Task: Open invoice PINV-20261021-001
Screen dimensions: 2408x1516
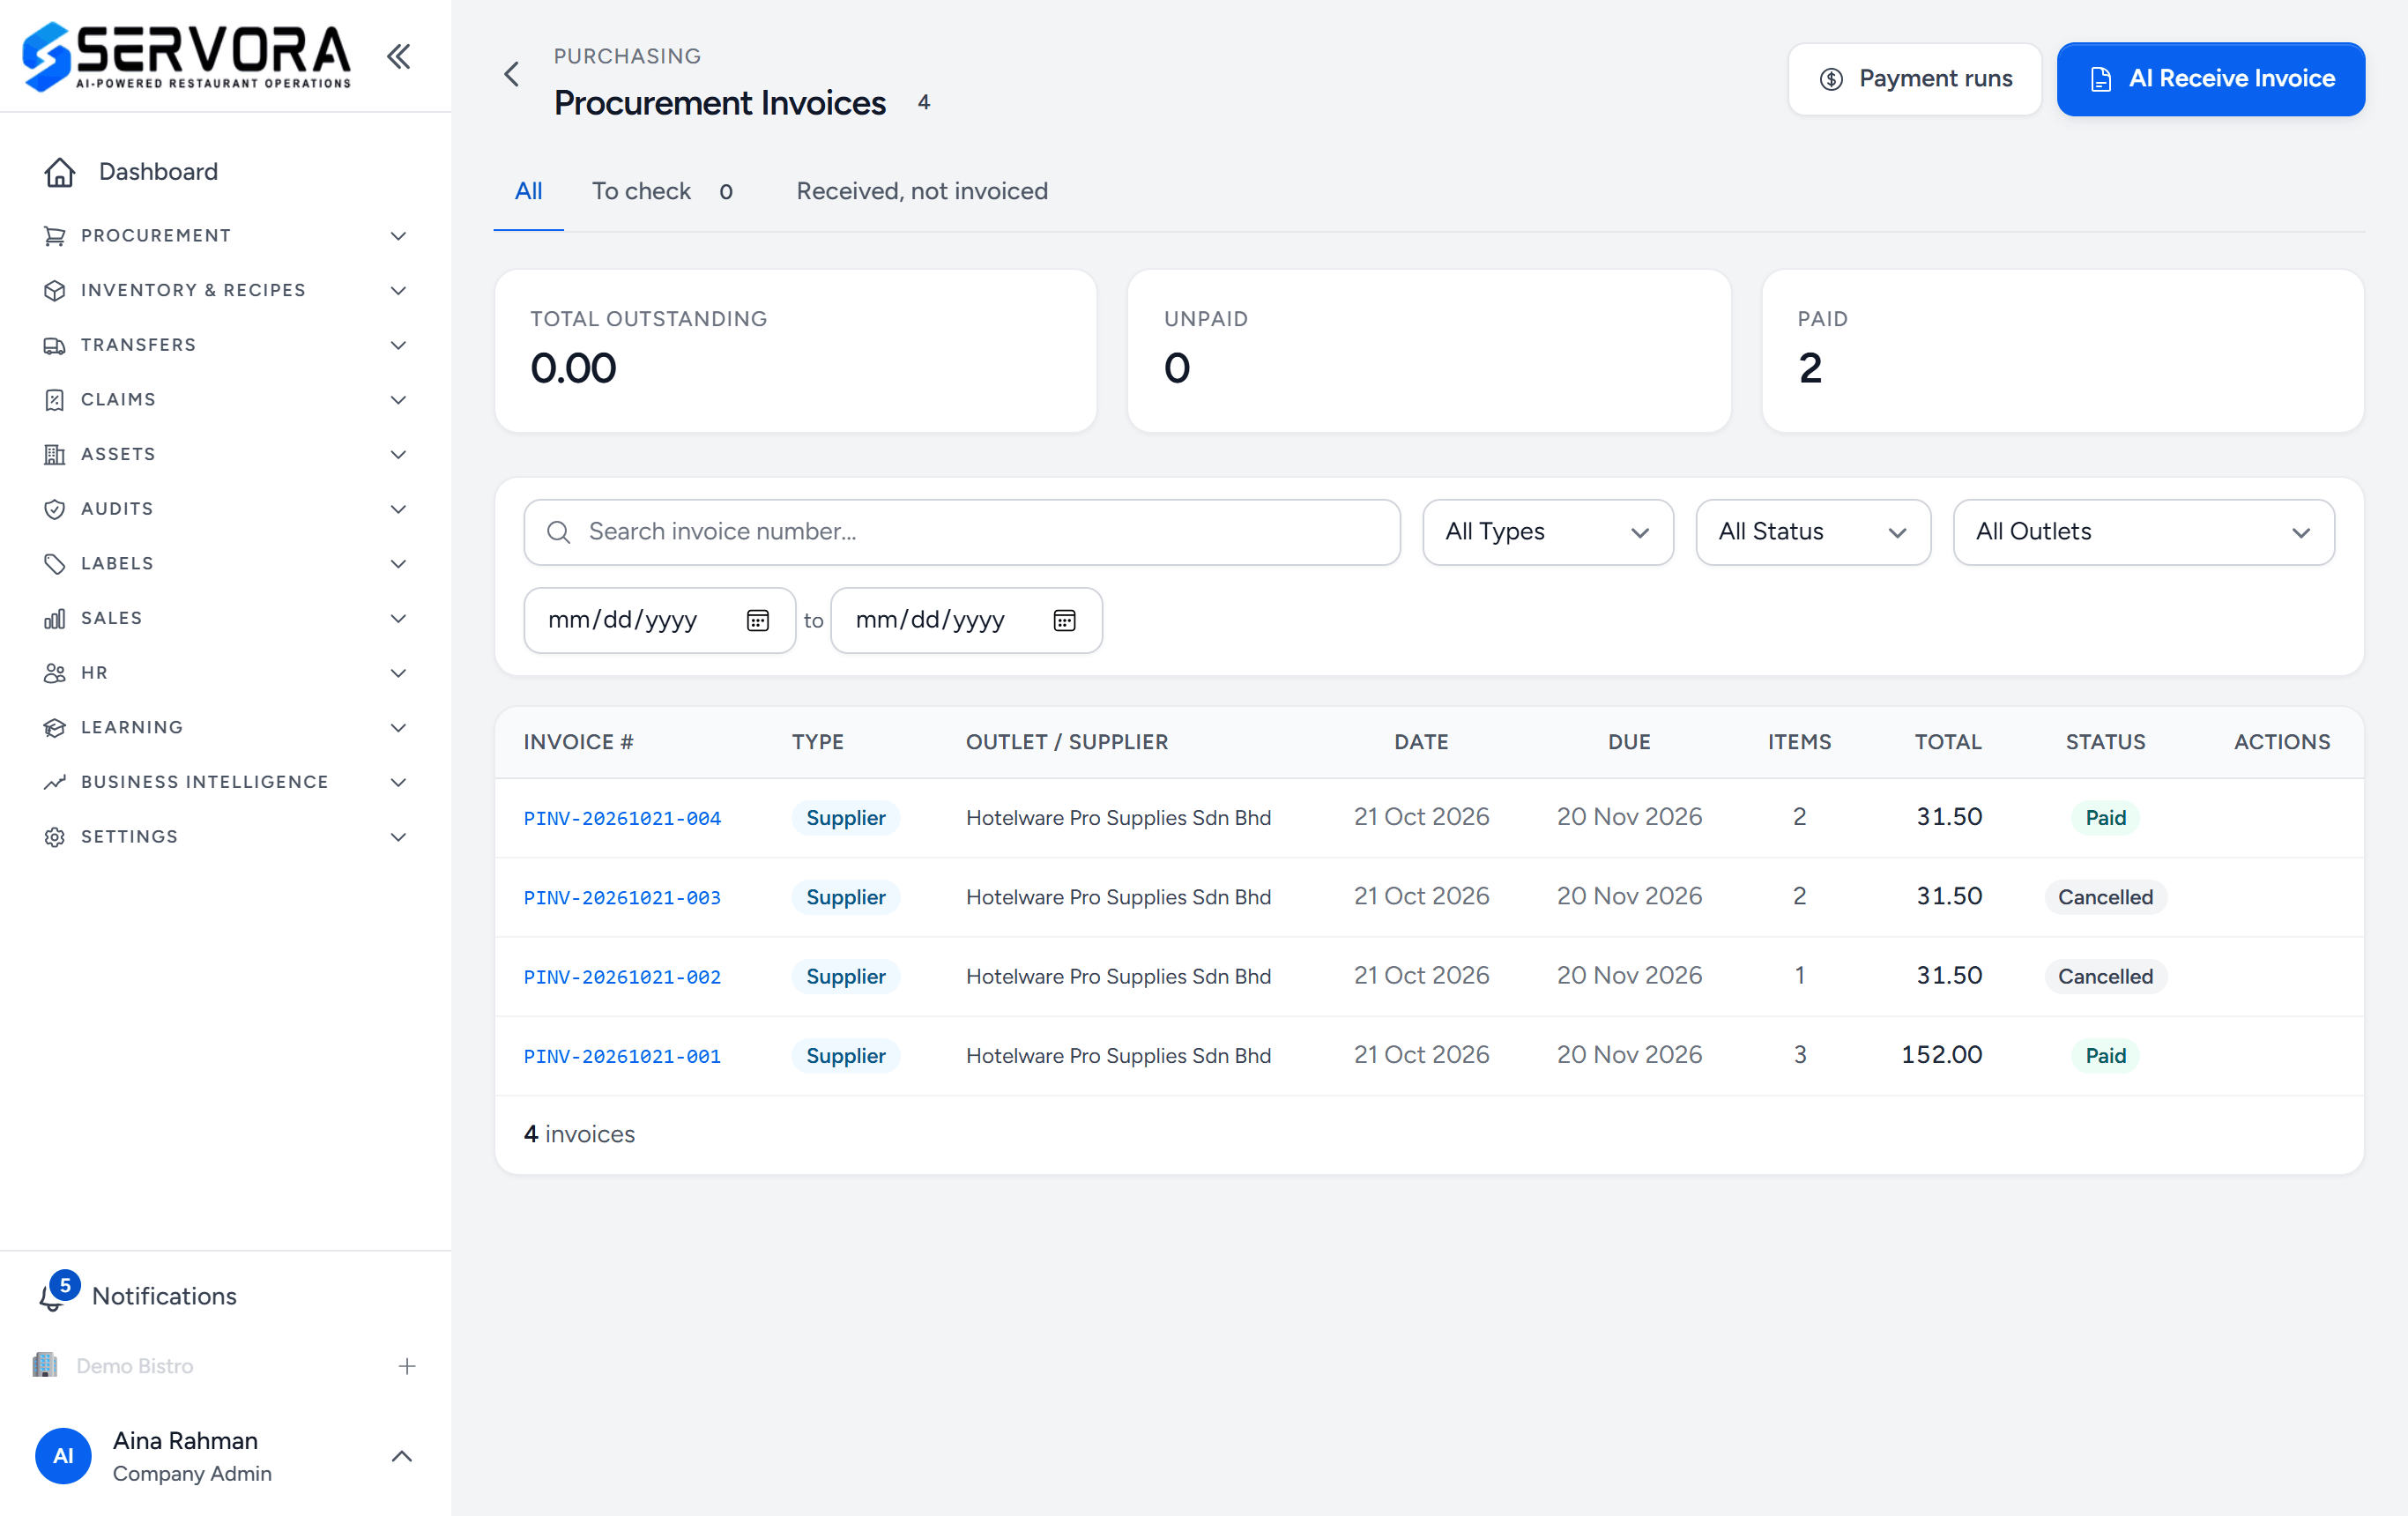Action: tap(622, 1056)
